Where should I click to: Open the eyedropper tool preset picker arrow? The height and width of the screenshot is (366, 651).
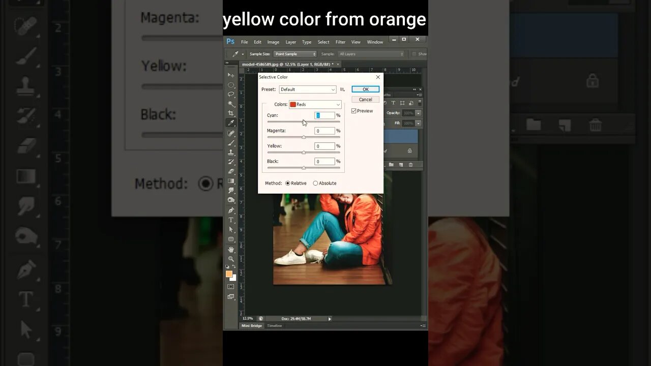243,54
